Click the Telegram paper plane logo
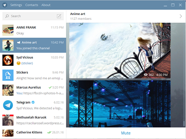Viewport: 186px width, 139px height. coord(5,5)
